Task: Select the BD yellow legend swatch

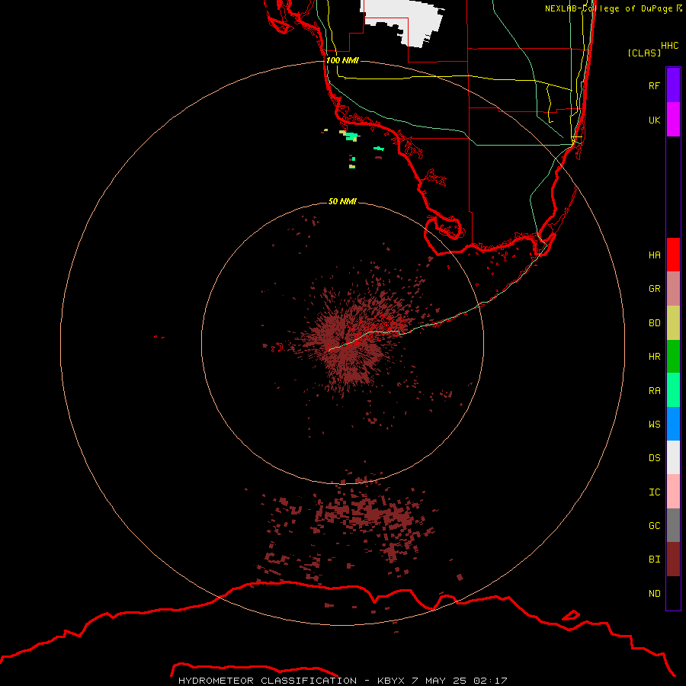Action: tap(673, 323)
